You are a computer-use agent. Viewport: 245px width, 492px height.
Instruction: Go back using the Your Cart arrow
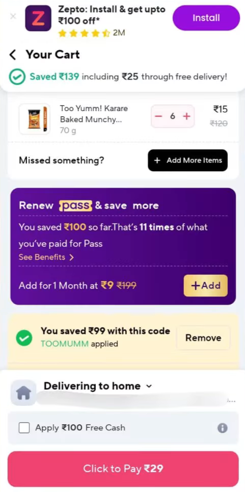13,55
